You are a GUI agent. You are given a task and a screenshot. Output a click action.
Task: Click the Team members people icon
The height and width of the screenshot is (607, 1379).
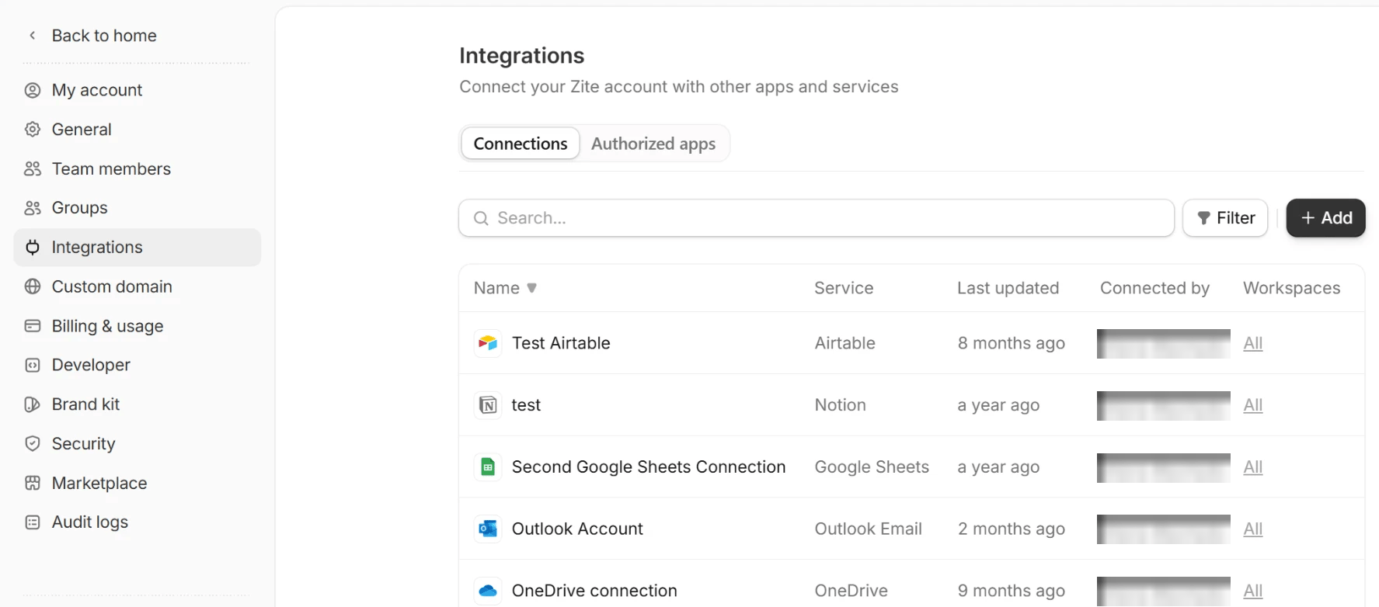point(33,168)
